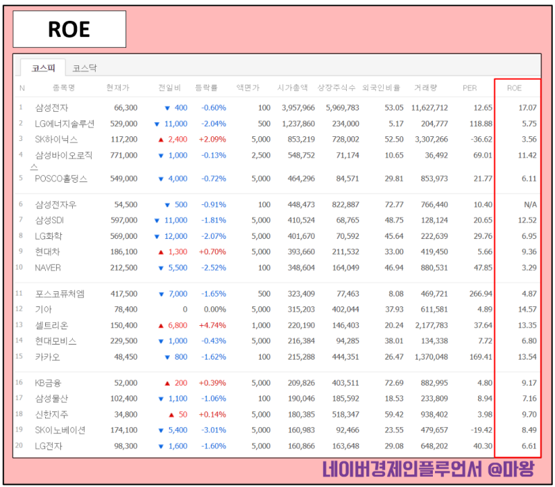Select 기아 change rate 0.00%
This screenshot has height=487, width=555.
tap(215, 309)
